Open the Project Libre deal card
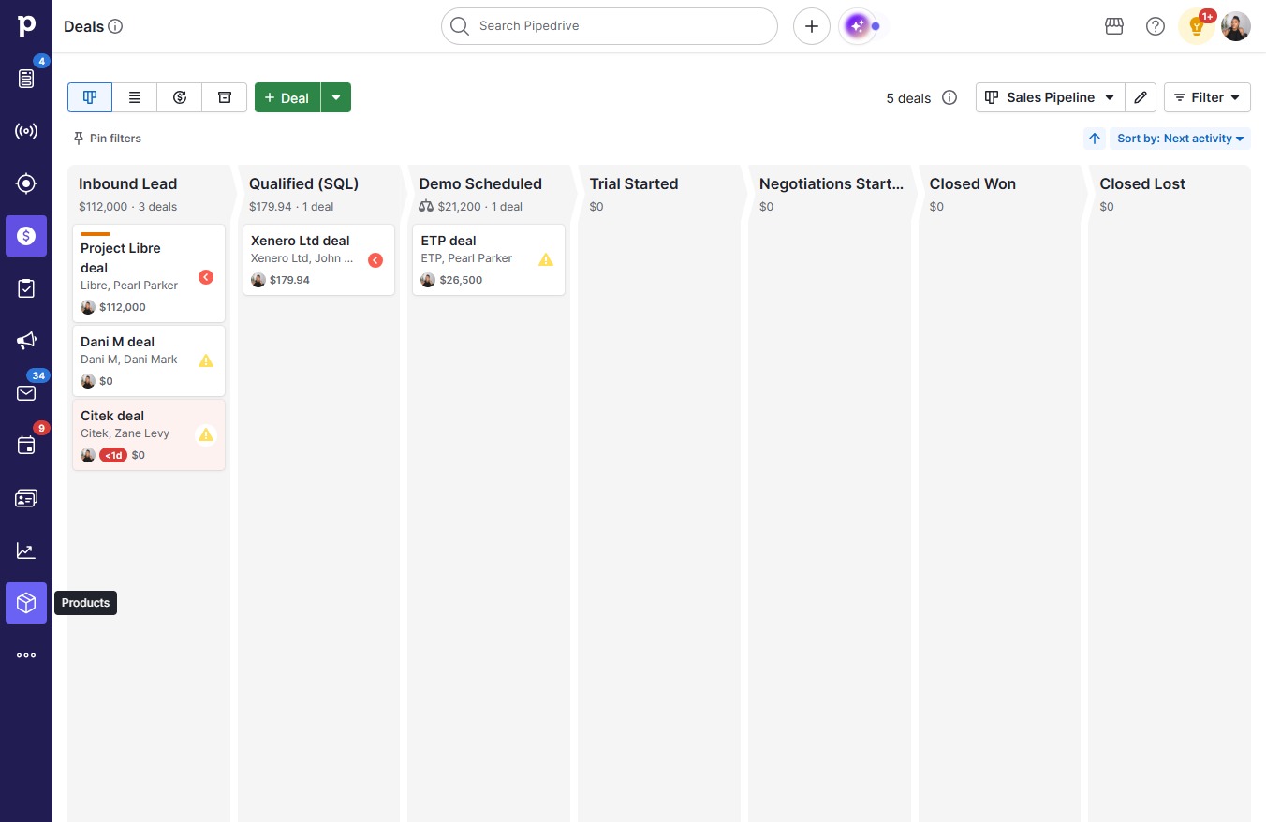Viewport: 1266px width, 822px height. click(x=149, y=273)
